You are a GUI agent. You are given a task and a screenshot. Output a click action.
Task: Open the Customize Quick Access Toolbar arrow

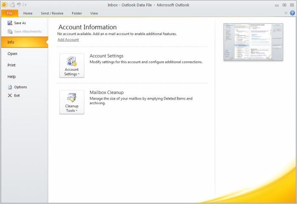[25, 5]
